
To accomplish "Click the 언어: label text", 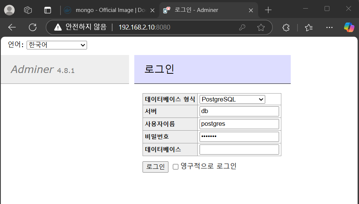I will [x=16, y=44].
